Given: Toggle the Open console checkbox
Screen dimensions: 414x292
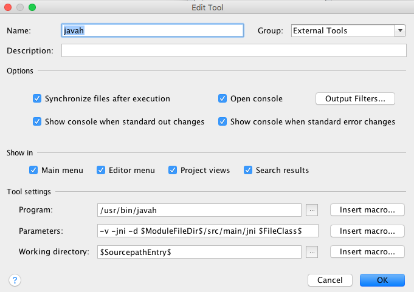Looking at the screenshot, I should (223, 98).
